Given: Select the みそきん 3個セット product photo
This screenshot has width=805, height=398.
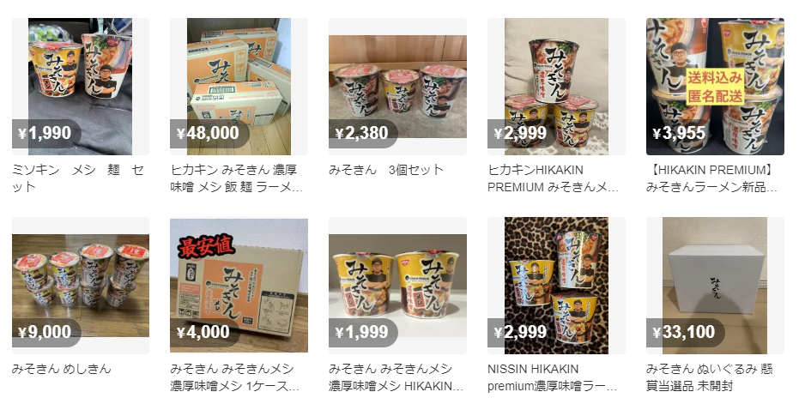Looking at the screenshot, I should click(x=397, y=87).
